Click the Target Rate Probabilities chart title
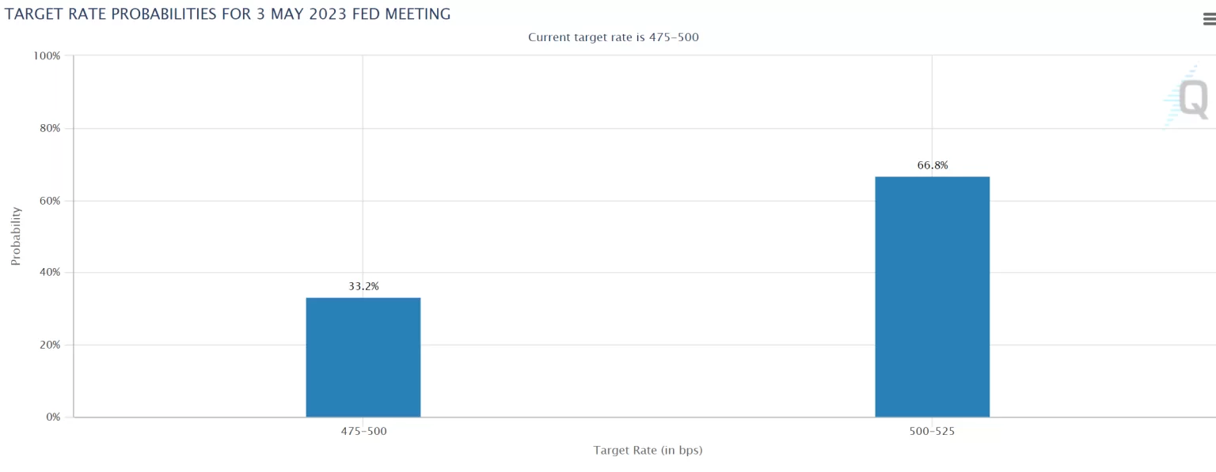 (x=228, y=14)
